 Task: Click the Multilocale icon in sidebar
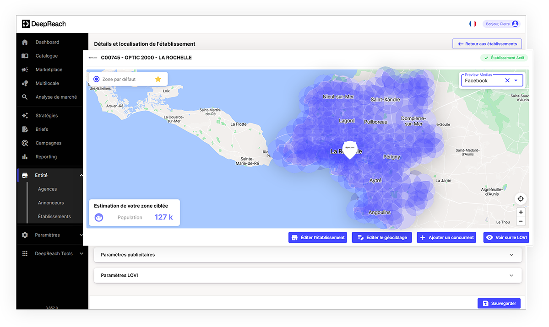pyautogui.click(x=25, y=83)
